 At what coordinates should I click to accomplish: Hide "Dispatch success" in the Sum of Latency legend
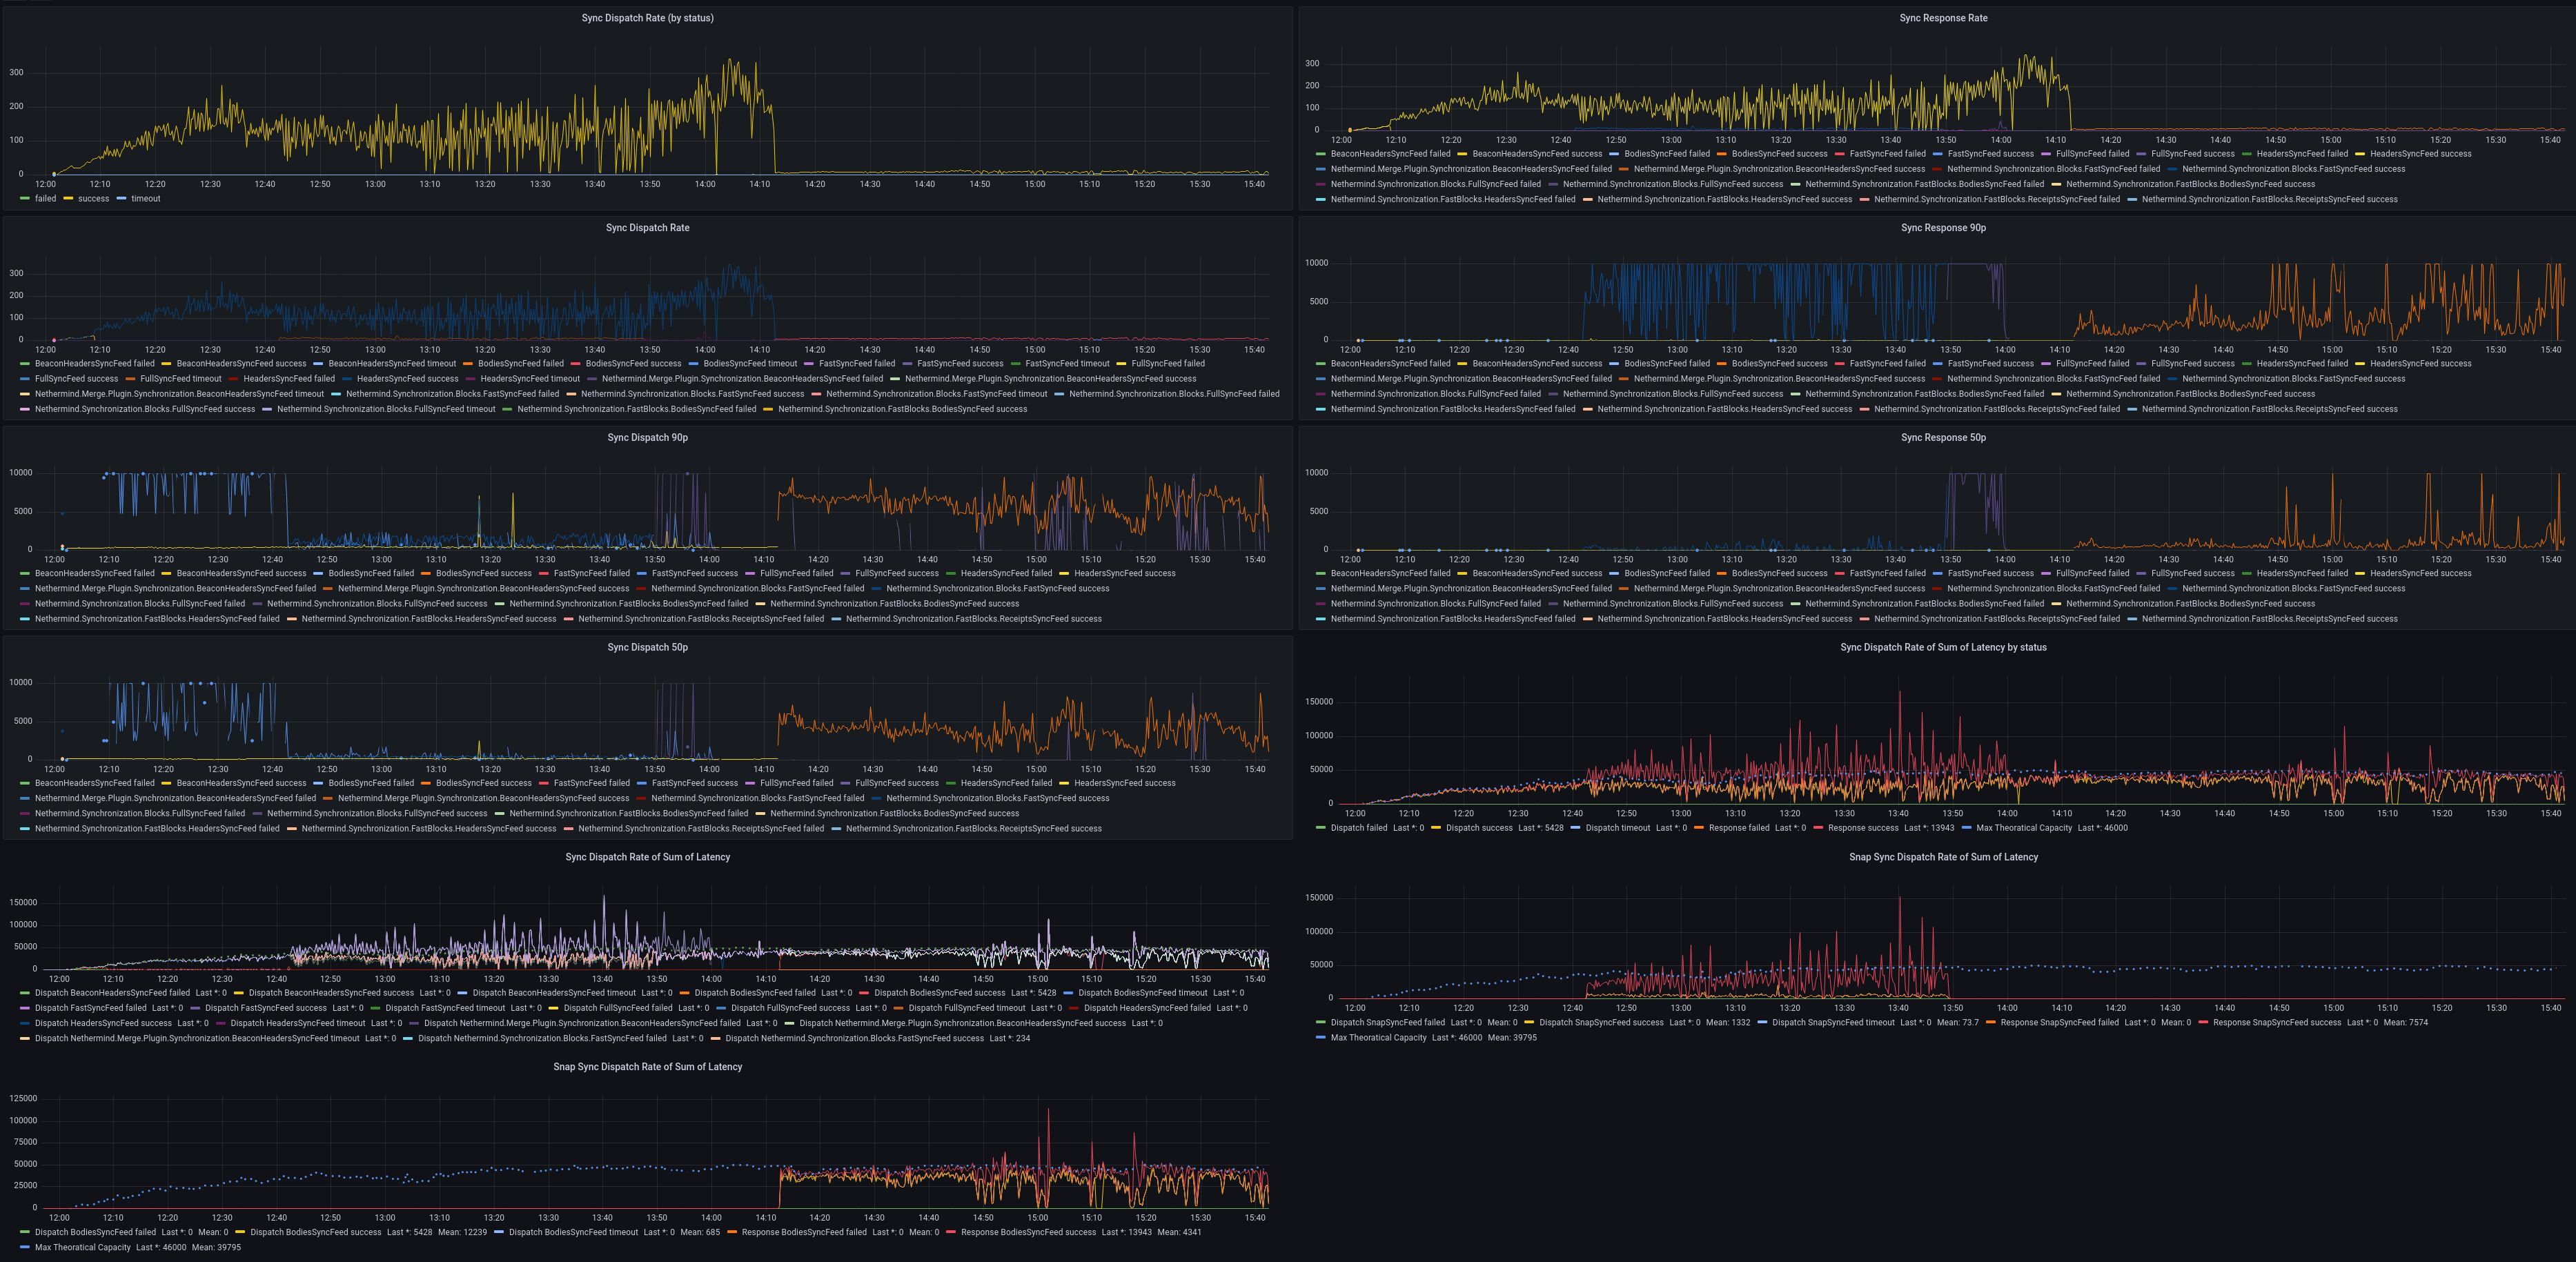pos(1480,828)
